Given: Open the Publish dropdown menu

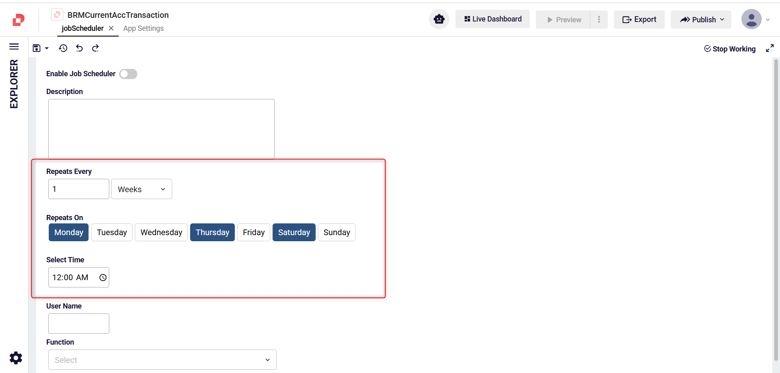Looking at the screenshot, I should point(701,19).
